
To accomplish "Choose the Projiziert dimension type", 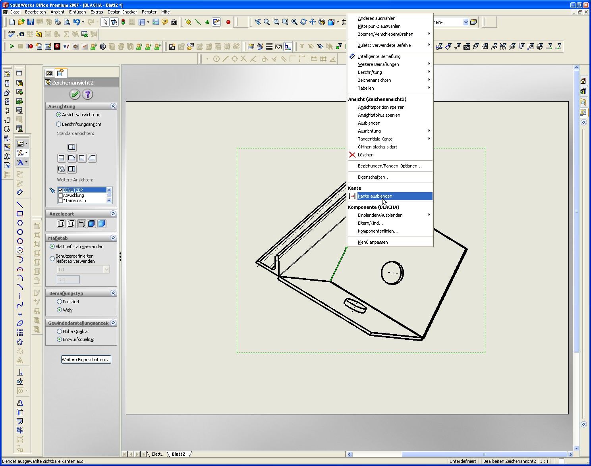I will 60,302.
